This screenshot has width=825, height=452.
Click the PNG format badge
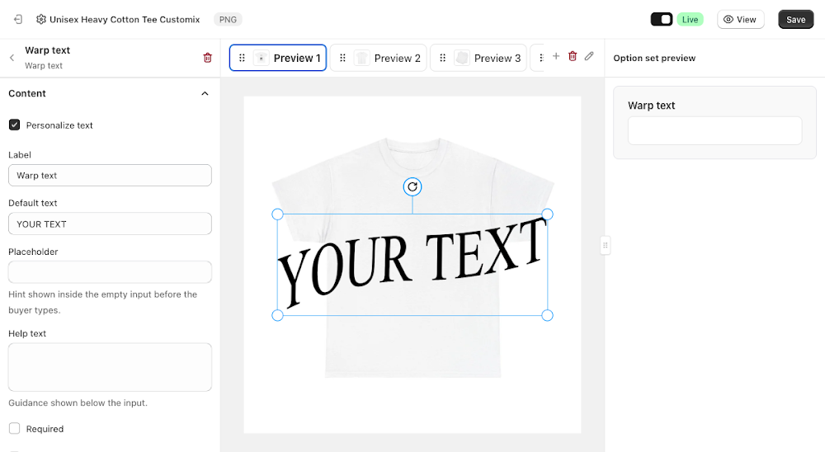228,20
